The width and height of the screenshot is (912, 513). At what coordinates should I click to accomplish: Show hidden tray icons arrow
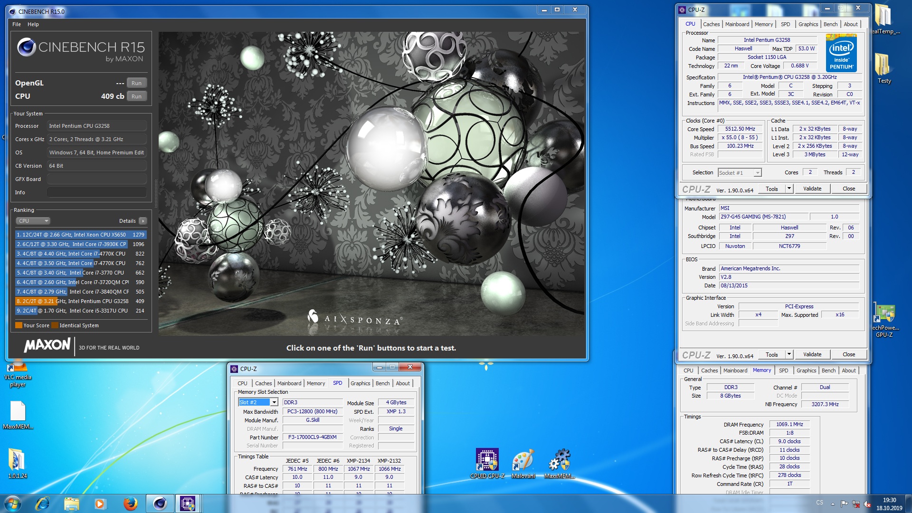(x=833, y=504)
